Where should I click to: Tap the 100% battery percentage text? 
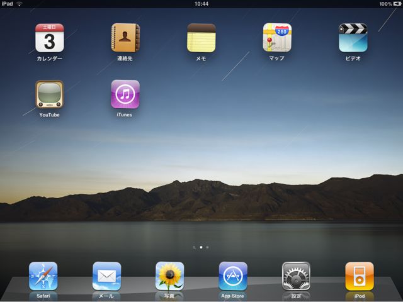tap(385, 4)
